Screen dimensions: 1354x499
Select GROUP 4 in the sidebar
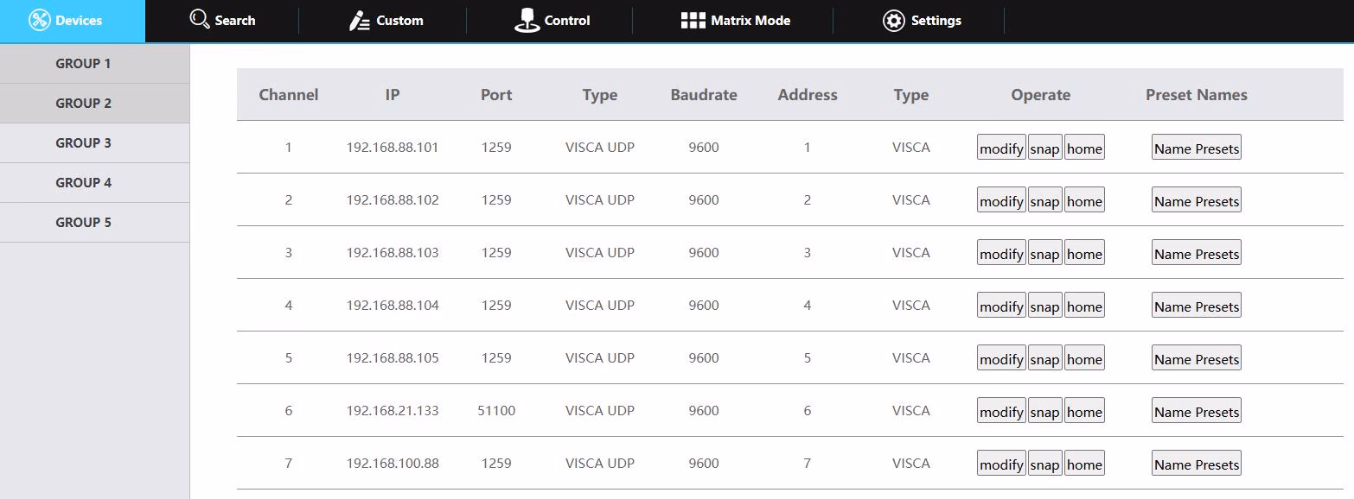pyautogui.click(x=95, y=183)
